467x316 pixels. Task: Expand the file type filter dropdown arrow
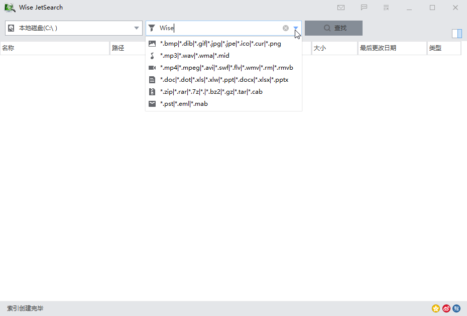pyautogui.click(x=296, y=28)
